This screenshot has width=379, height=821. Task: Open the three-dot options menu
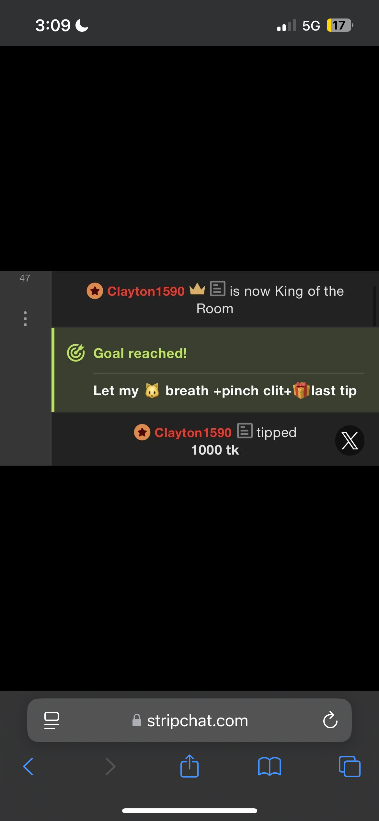pos(25,319)
